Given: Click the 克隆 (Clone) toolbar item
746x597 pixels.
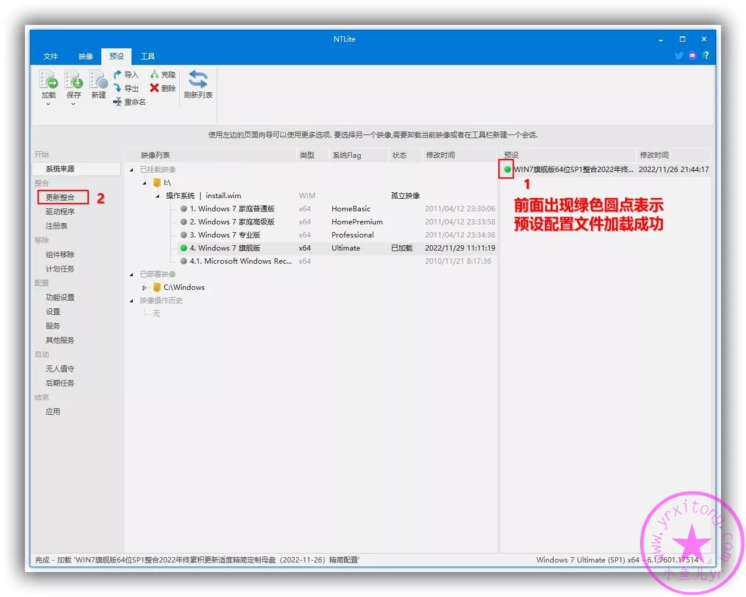Looking at the screenshot, I should [x=163, y=74].
